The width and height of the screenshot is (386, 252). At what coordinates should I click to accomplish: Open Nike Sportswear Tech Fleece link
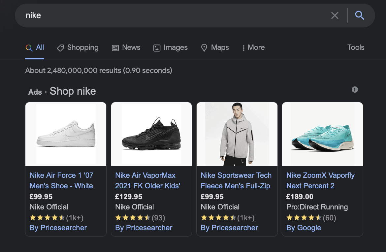(x=236, y=180)
